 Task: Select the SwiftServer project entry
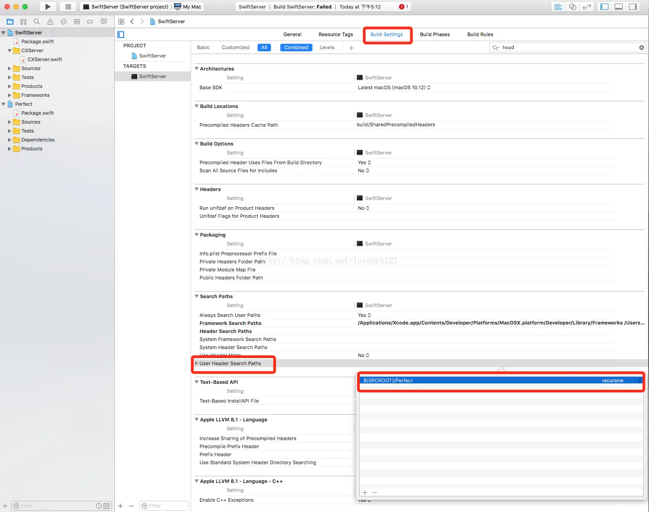click(x=153, y=56)
